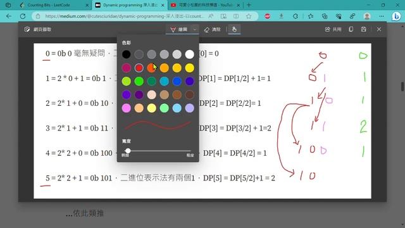Screen dimensions: 405x228
Task: Click the 網頁擷取 web capture icon
Action: click(27, 29)
